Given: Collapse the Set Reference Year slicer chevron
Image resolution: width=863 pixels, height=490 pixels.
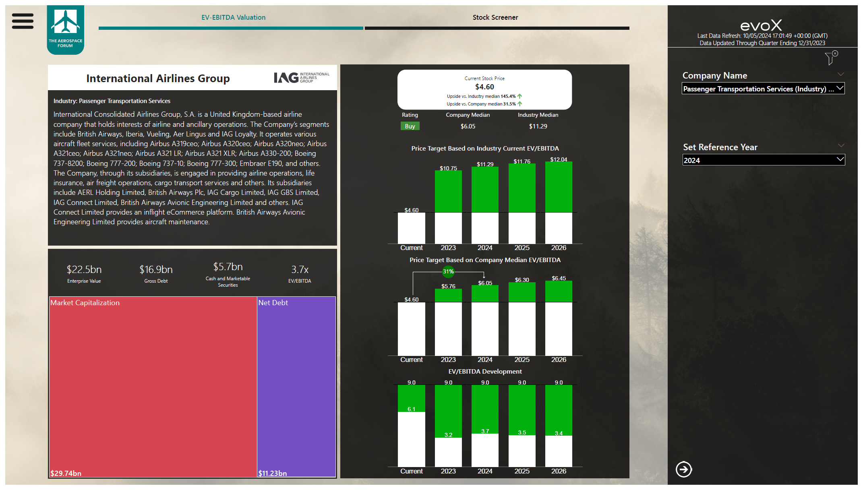Looking at the screenshot, I should click(x=840, y=146).
